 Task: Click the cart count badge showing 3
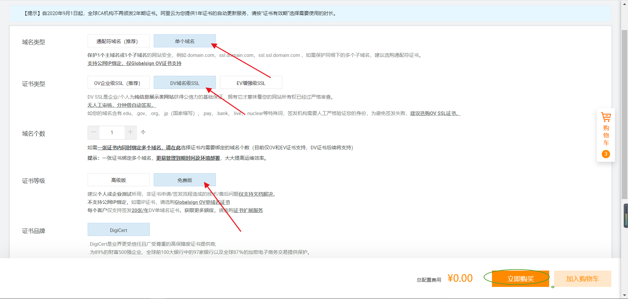coord(606,154)
